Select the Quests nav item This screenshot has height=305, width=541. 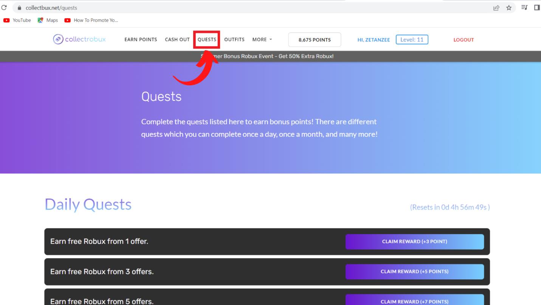[207, 40]
